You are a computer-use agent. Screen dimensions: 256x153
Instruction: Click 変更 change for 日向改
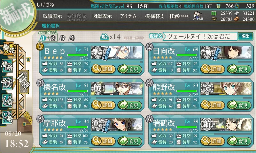click(x=239, y=69)
